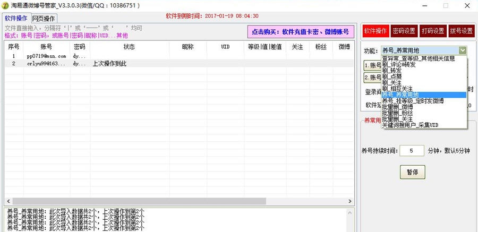Viewport: 478px width, 232px height.
Task: Select account row pp0719@msn.com
Action: pyautogui.click(x=180, y=56)
